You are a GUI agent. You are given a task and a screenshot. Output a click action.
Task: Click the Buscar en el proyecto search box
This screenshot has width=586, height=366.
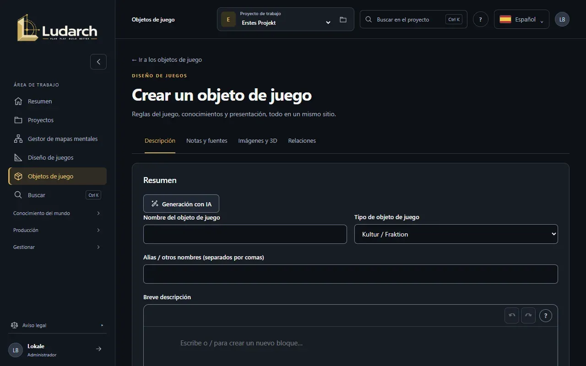413,19
